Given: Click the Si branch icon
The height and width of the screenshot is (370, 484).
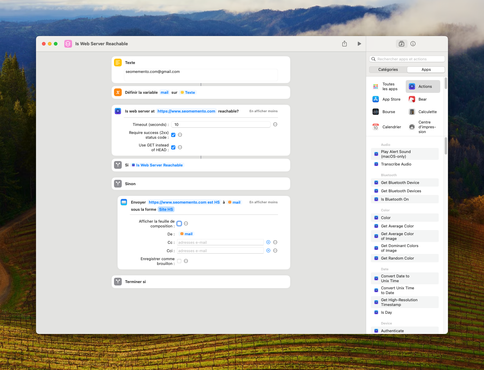Looking at the screenshot, I should point(118,165).
